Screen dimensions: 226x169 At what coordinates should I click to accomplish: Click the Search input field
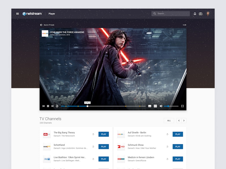171,14
